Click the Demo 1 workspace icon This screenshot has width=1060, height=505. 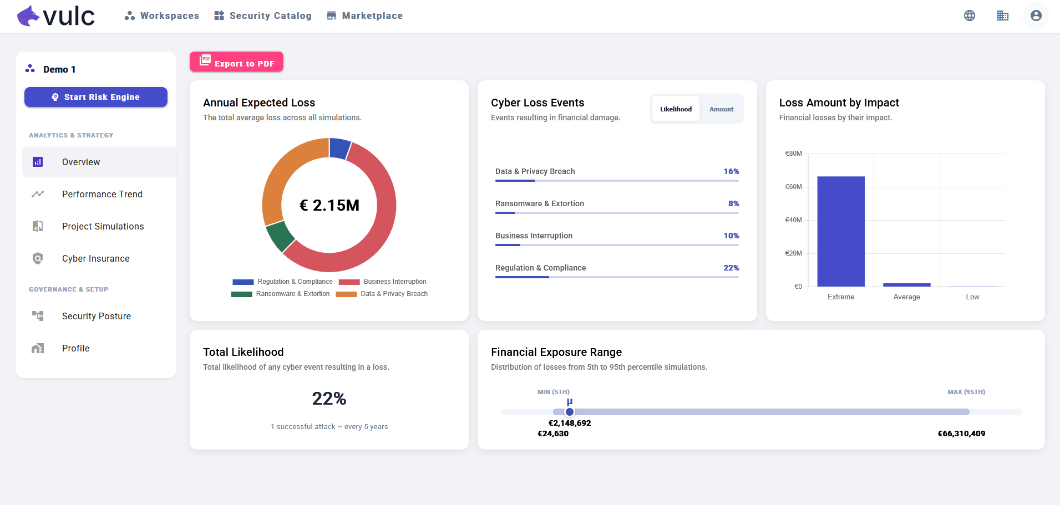point(29,69)
